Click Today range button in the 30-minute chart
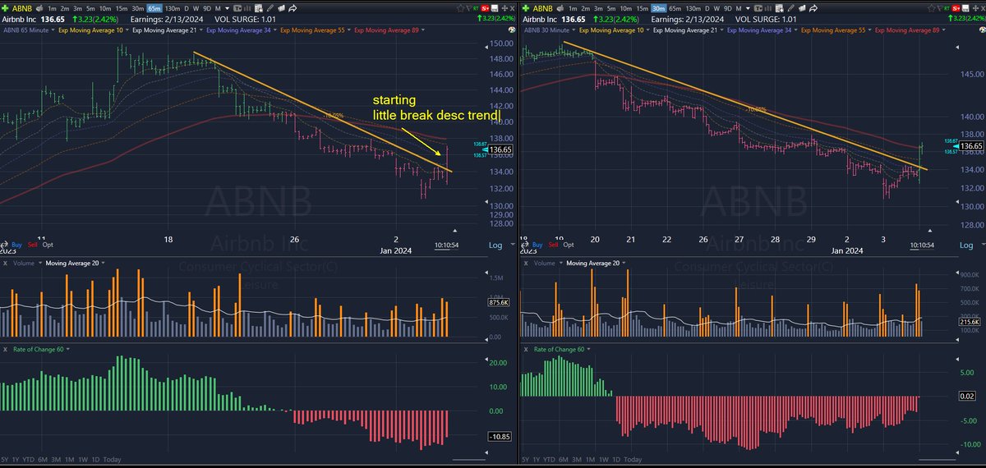 click(x=633, y=460)
